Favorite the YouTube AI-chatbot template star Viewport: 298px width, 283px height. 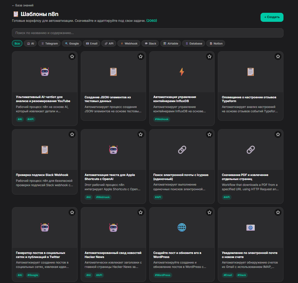tap(72, 56)
